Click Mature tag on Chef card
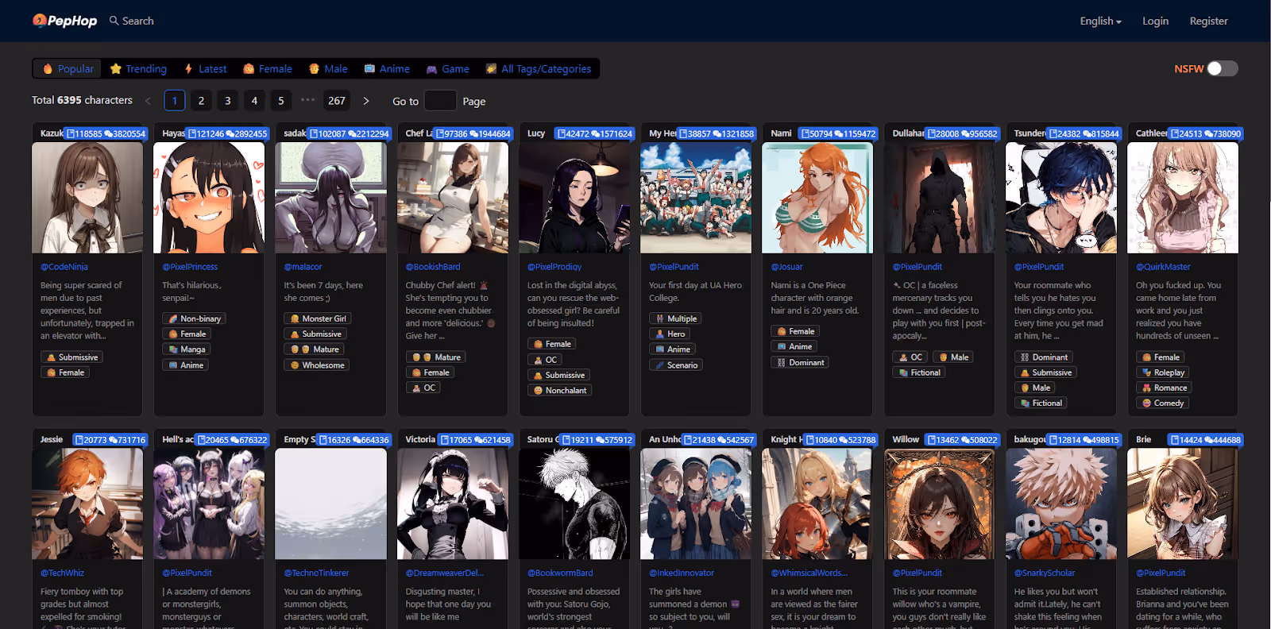Screen dimensions: 1271x629 point(435,357)
